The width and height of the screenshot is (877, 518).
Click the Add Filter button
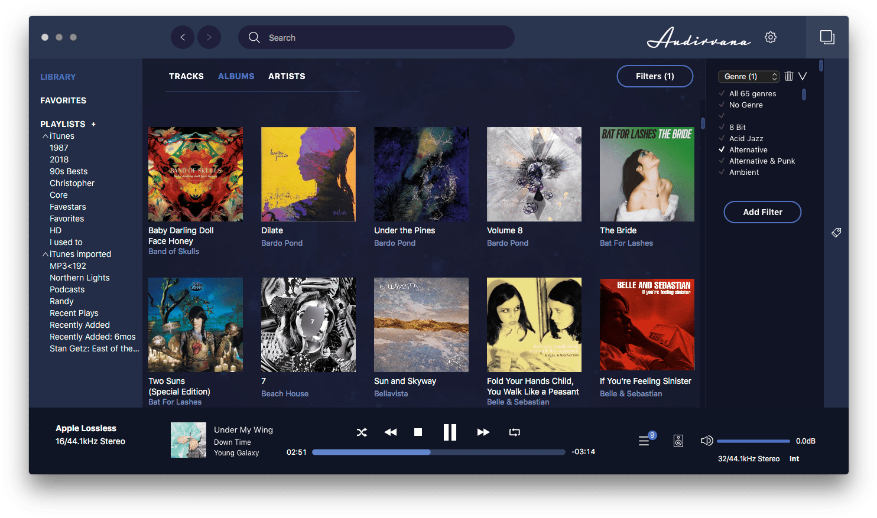click(x=762, y=212)
